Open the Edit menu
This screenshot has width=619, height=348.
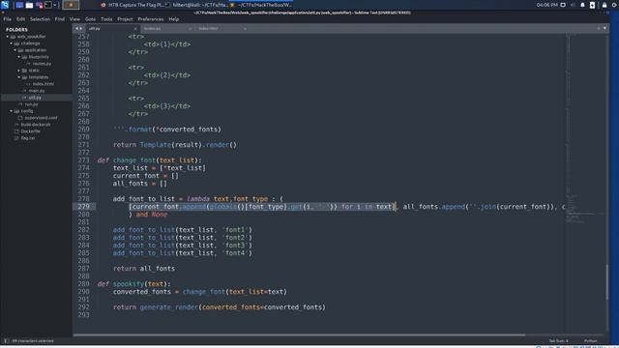[20, 19]
